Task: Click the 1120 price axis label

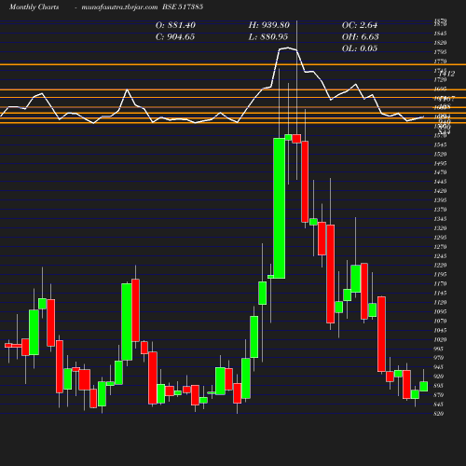Action: [440, 303]
